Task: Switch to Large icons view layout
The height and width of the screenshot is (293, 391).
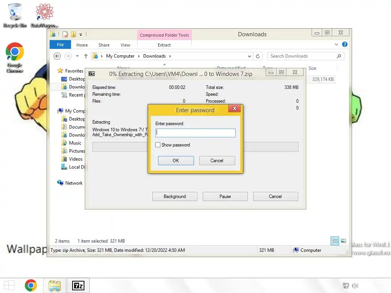Action: (343, 241)
